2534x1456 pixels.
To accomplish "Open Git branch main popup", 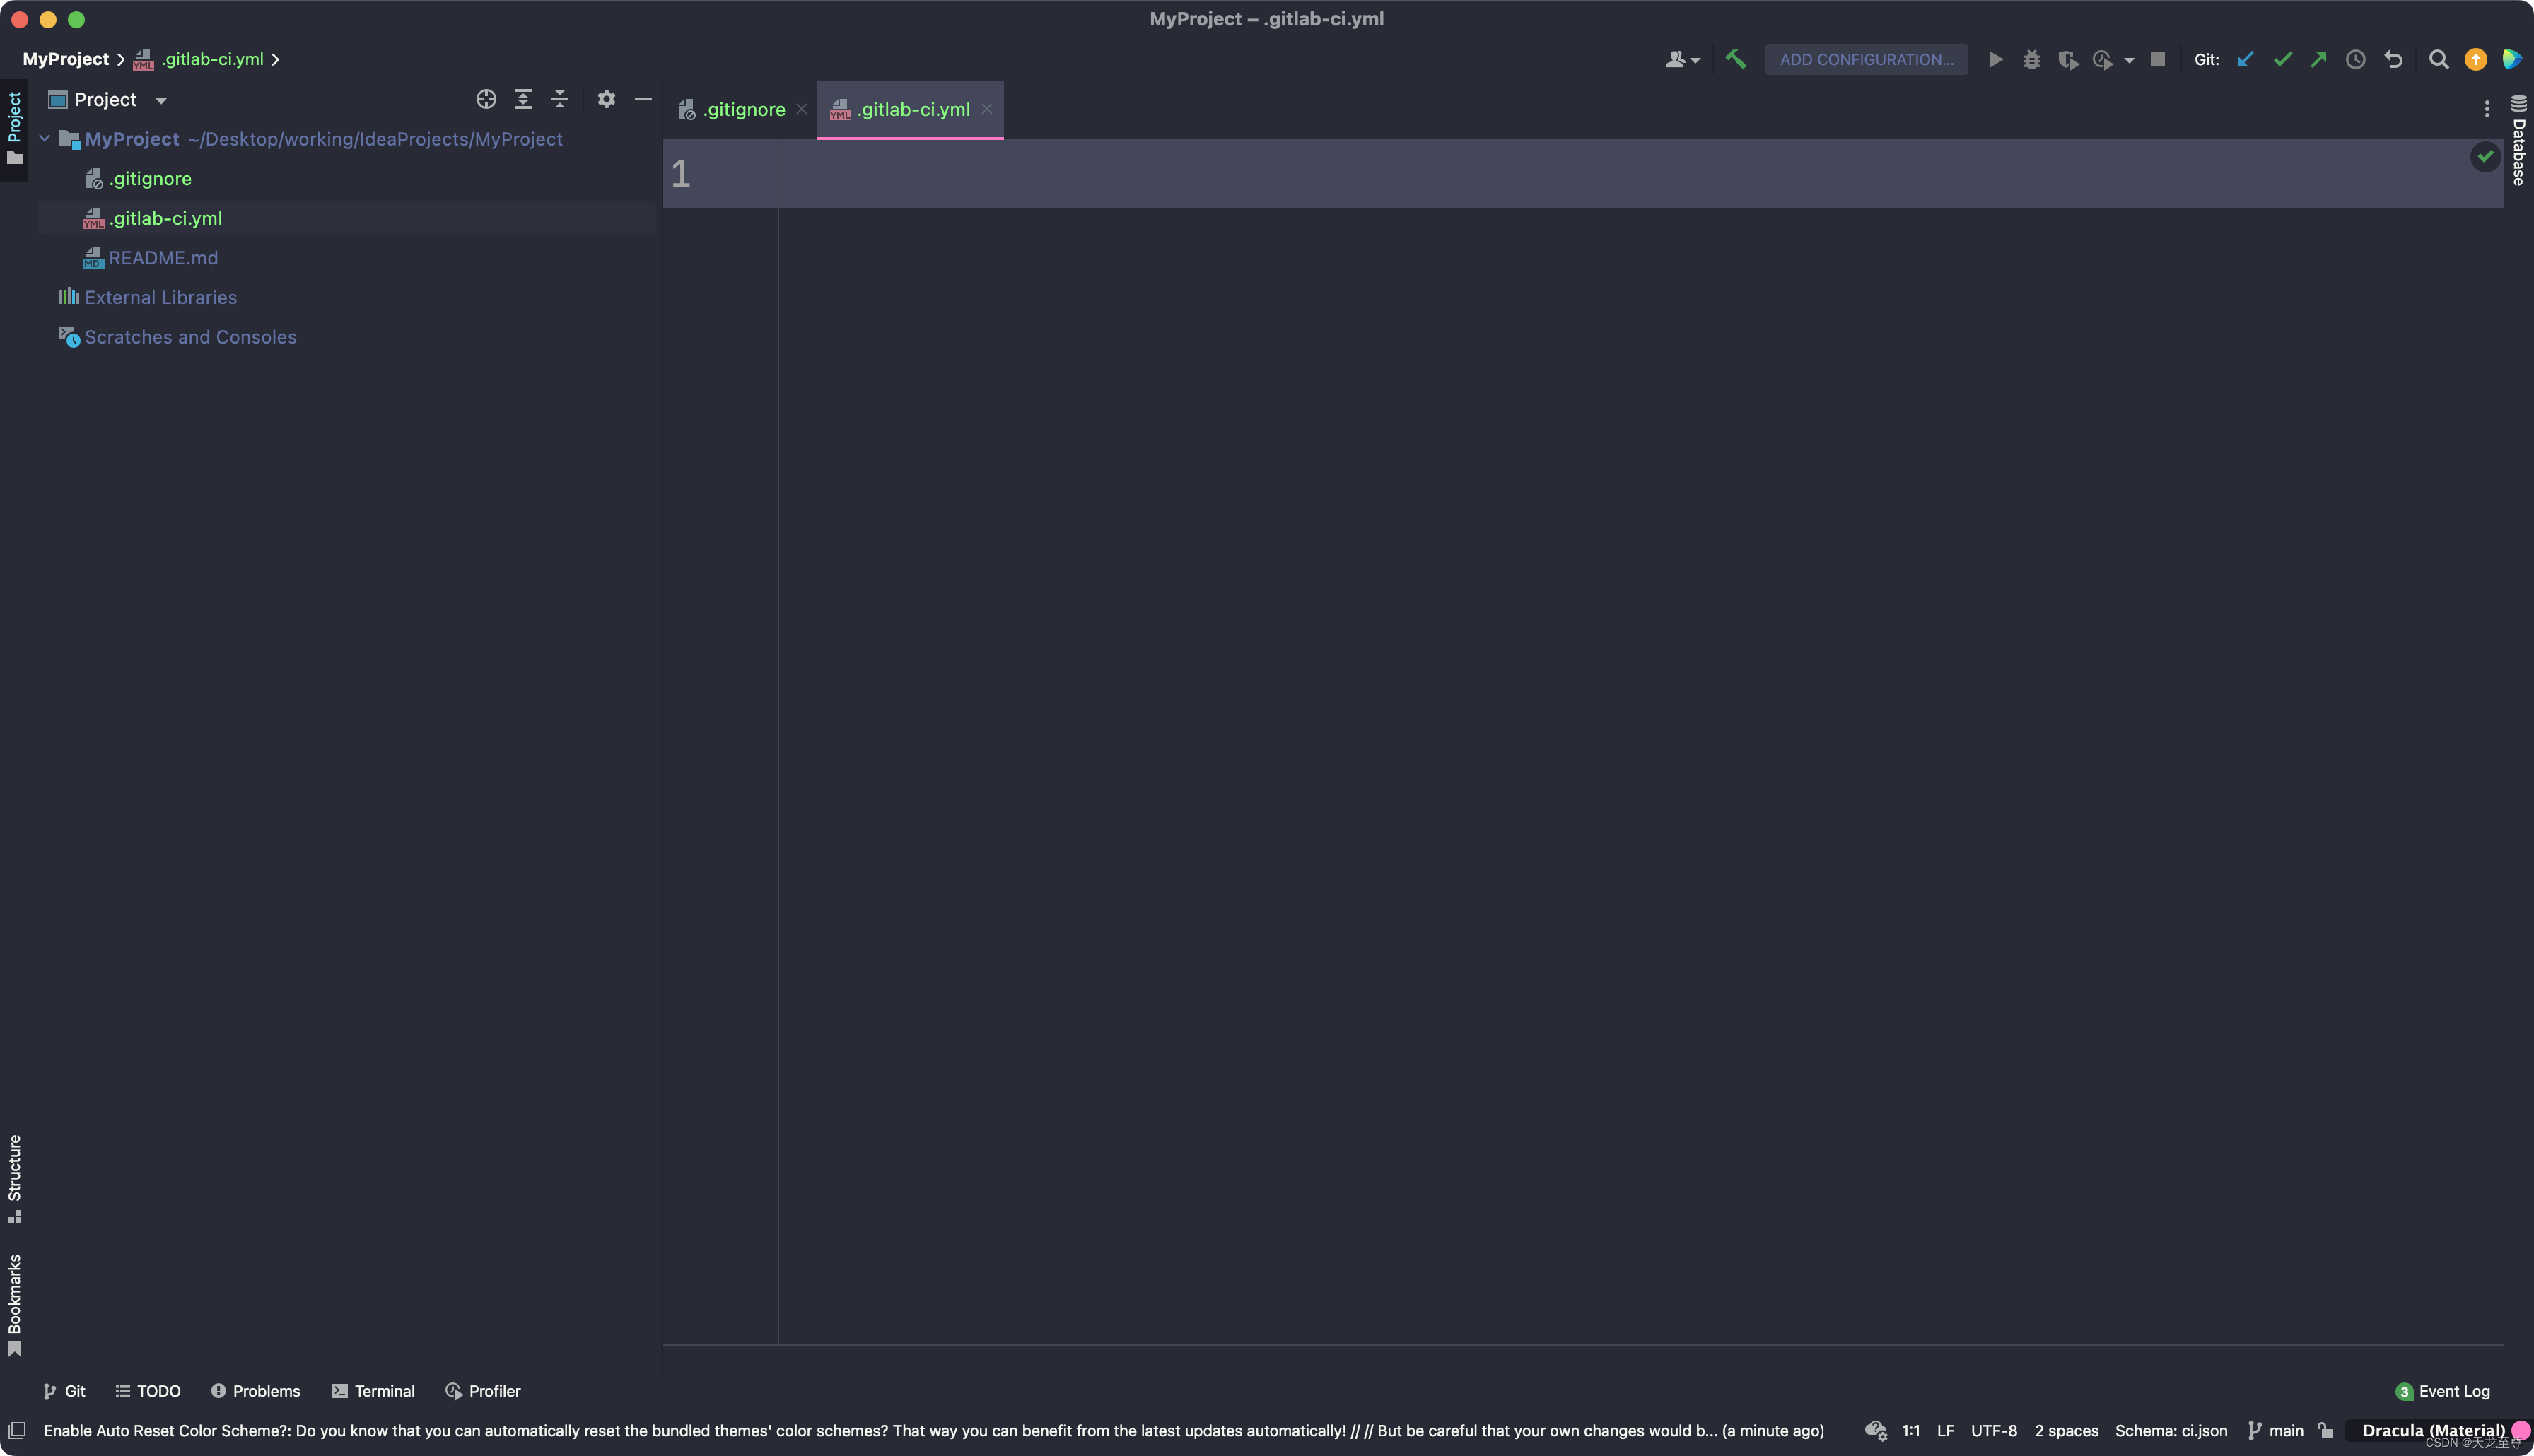I will pyautogui.click(x=2276, y=1430).
